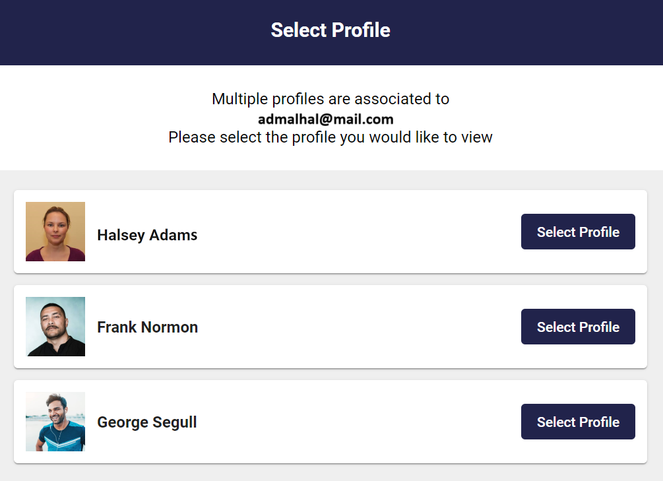Click Halsey Adams' profile photo

point(55,232)
